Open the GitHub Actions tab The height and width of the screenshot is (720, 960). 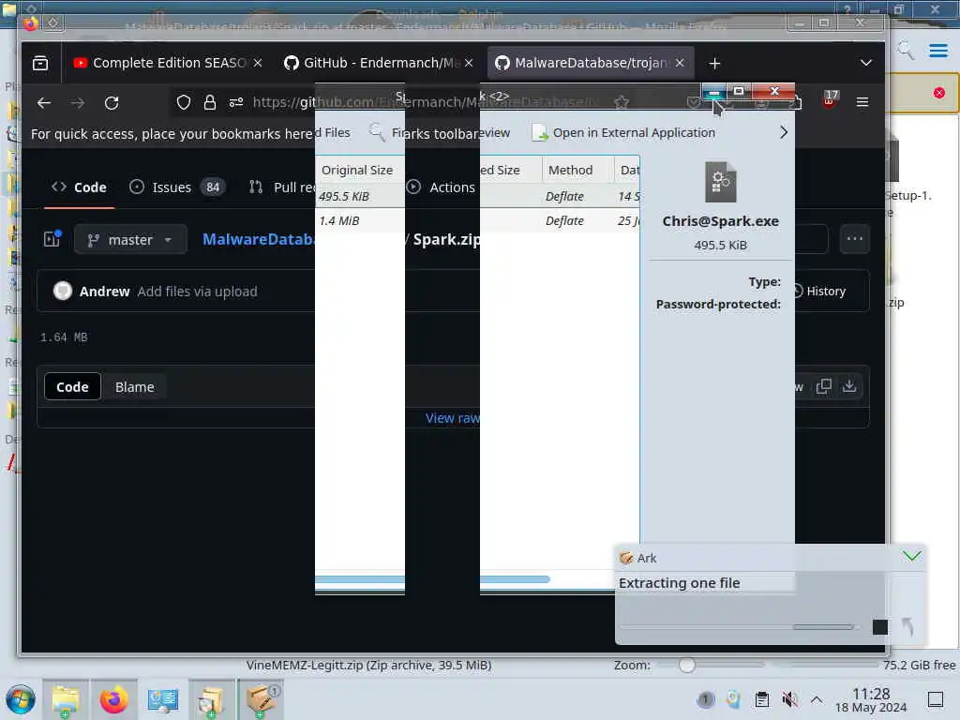point(441,187)
